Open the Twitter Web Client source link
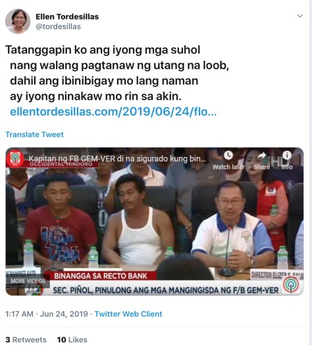Image resolution: width=312 pixels, height=345 pixels. 128,314
